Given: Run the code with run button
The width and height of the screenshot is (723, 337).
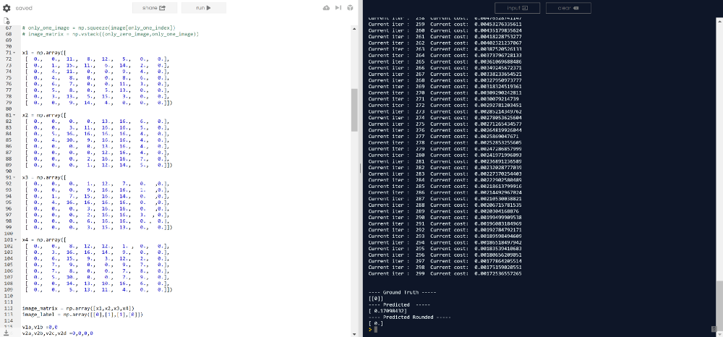Looking at the screenshot, I should 204,8.
